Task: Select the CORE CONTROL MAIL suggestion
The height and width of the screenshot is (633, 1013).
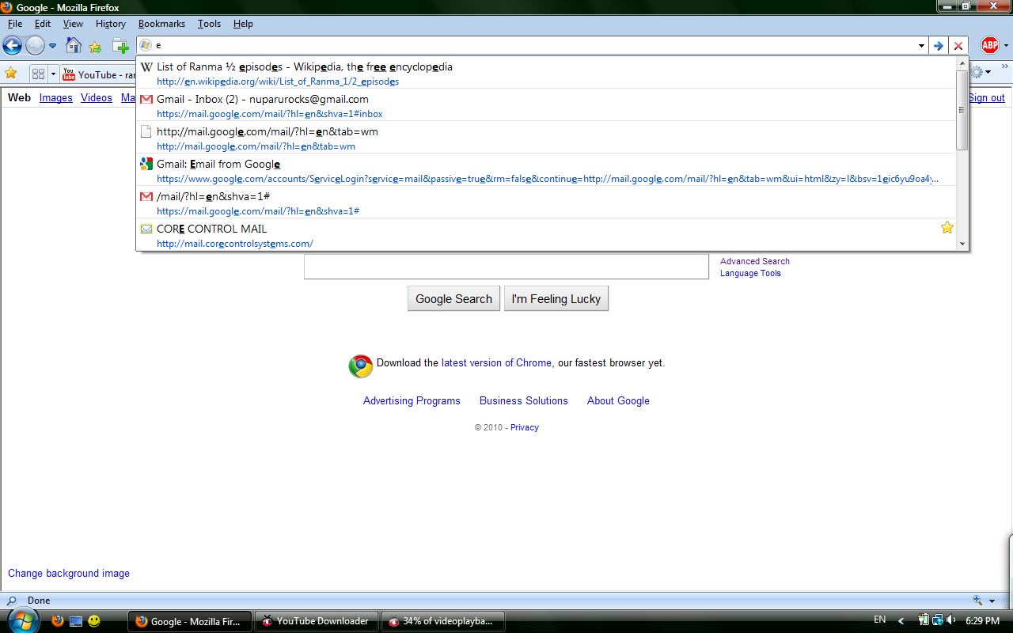Action: tap(546, 235)
